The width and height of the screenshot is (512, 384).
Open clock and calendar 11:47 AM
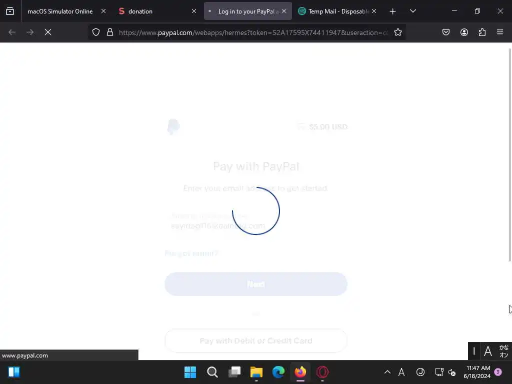coord(477,372)
